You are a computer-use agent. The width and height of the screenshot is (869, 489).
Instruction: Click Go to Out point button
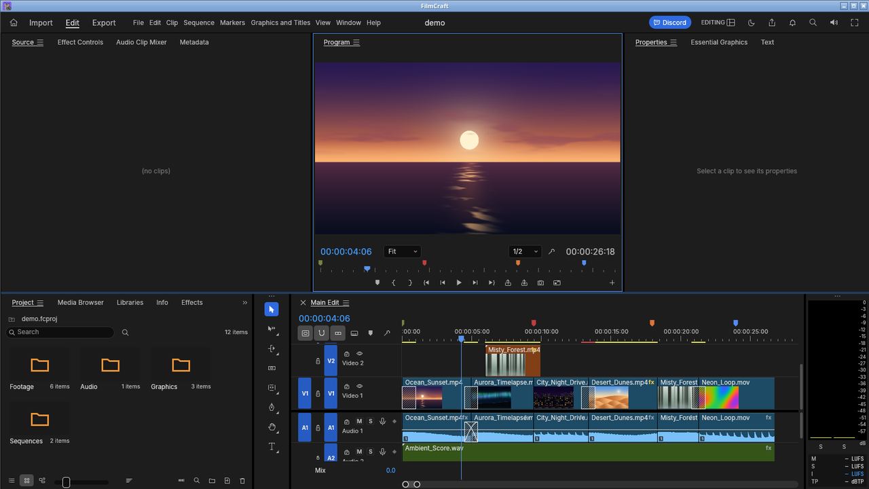[x=492, y=283]
